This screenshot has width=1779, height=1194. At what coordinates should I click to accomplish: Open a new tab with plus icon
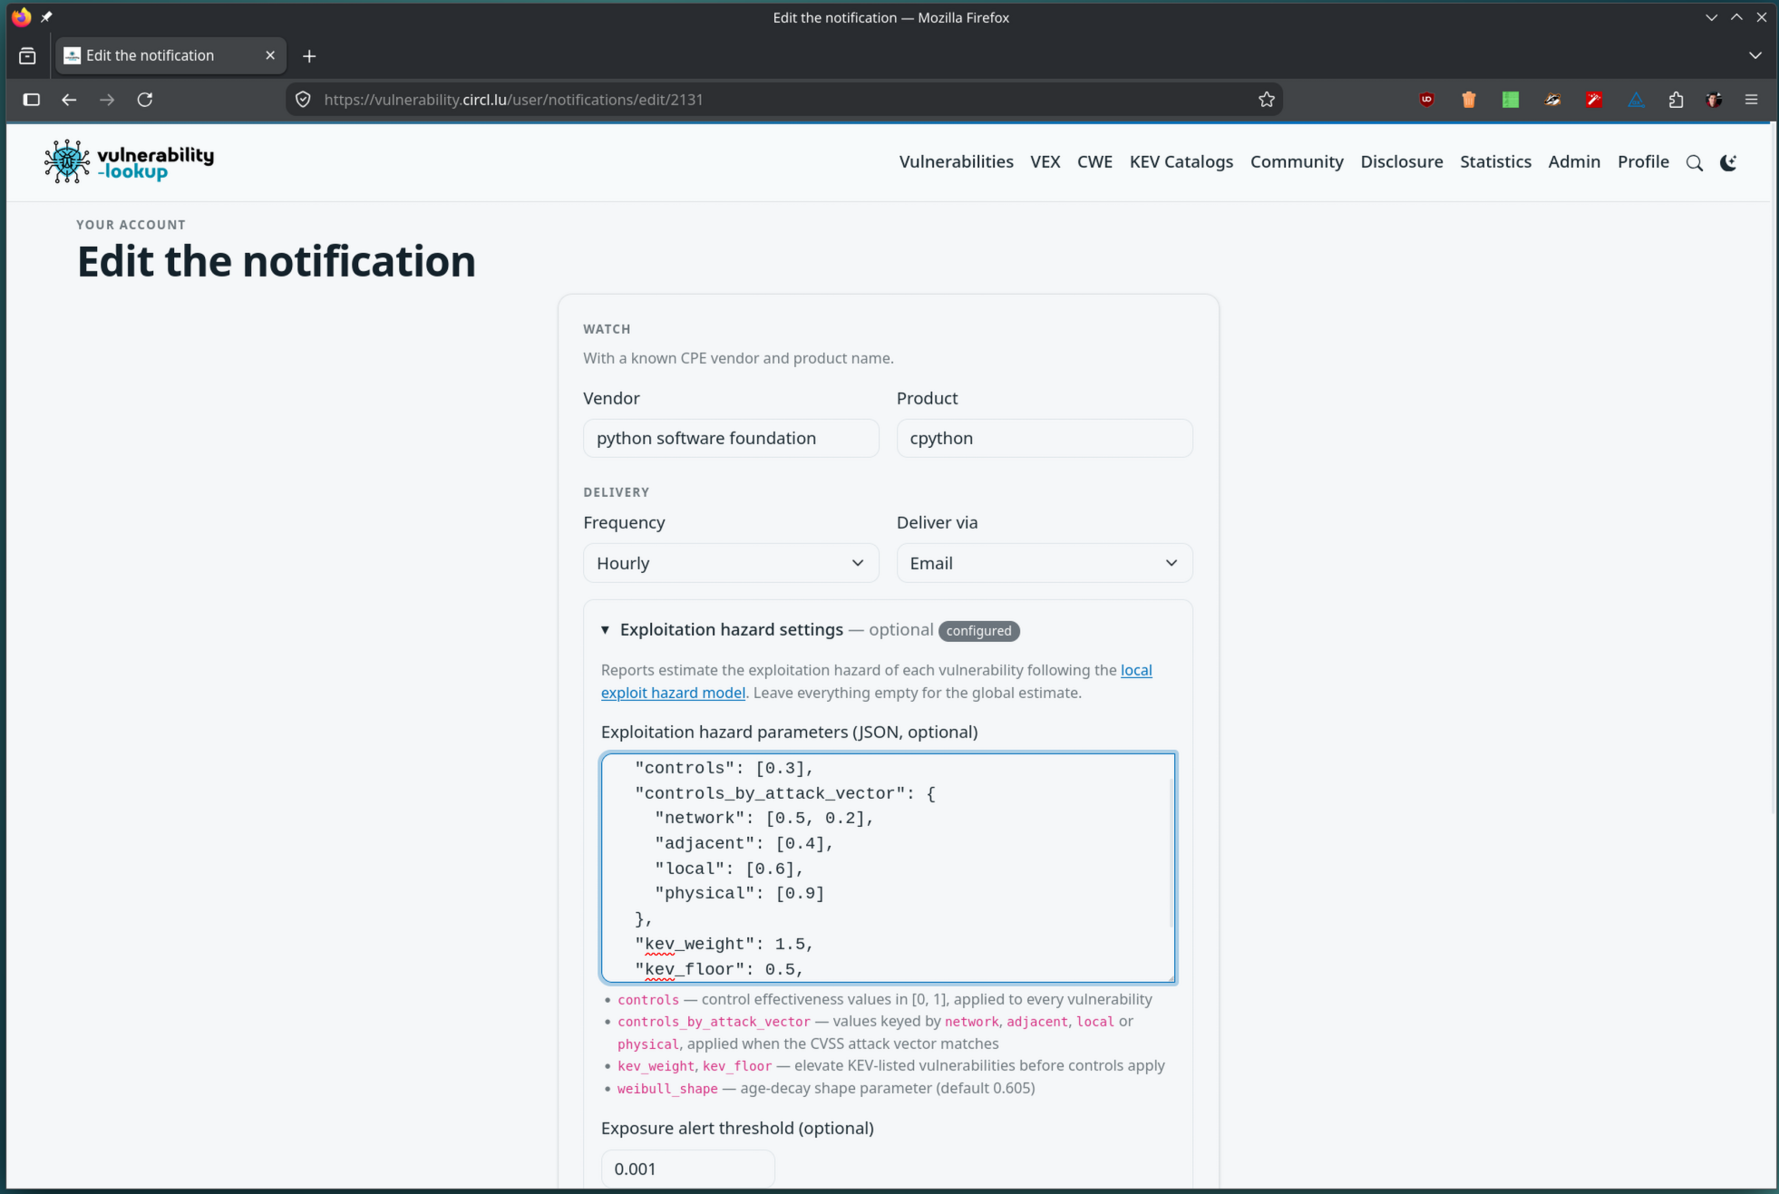point(309,56)
